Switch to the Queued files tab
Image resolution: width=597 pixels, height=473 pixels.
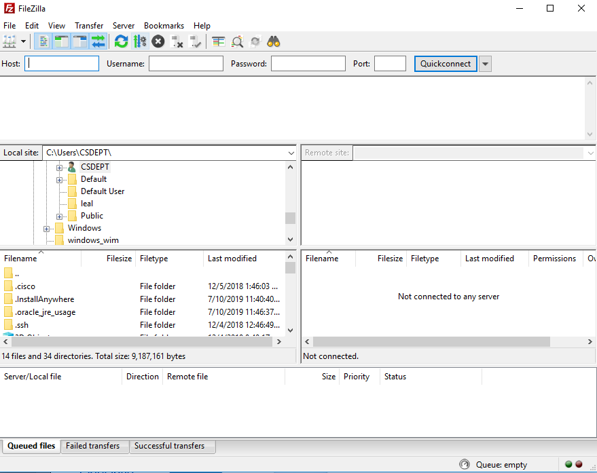point(31,446)
